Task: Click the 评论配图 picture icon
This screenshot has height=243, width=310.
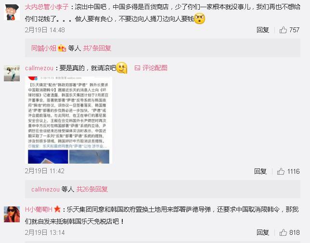Action: point(137,68)
